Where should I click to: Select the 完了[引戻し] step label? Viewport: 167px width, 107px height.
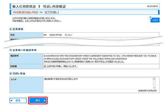[x=51, y=12]
